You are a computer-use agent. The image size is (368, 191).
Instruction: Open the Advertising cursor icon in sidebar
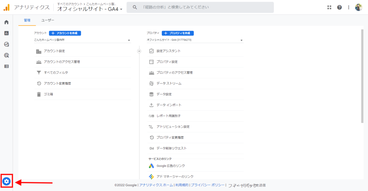point(6,55)
